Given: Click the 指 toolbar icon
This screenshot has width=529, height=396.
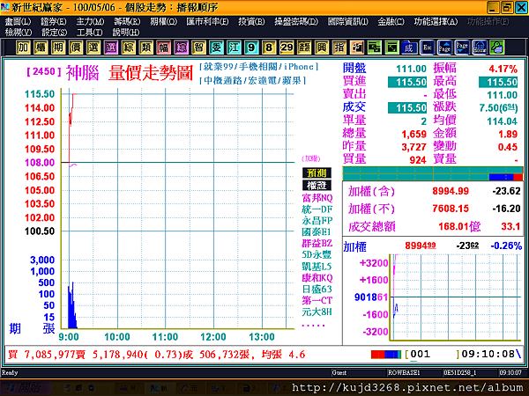Looking at the screenshot, I should click(x=339, y=48).
